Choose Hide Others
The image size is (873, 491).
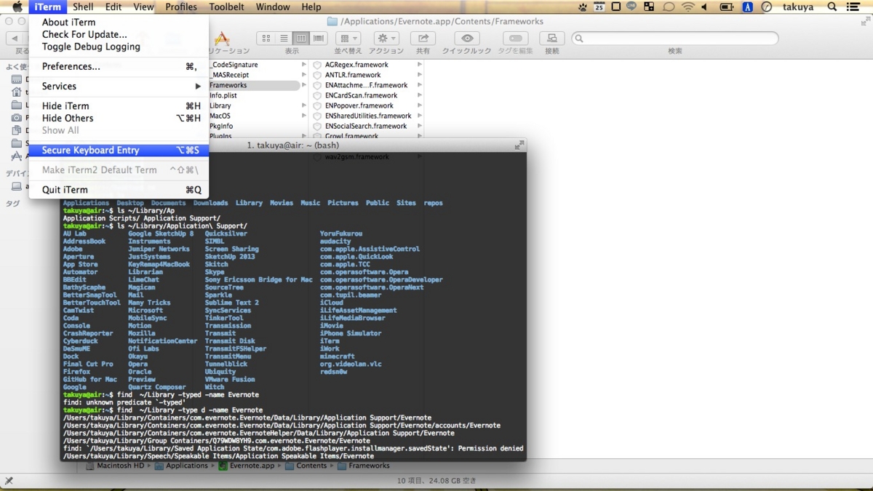pyautogui.click(x=119, y=118)
